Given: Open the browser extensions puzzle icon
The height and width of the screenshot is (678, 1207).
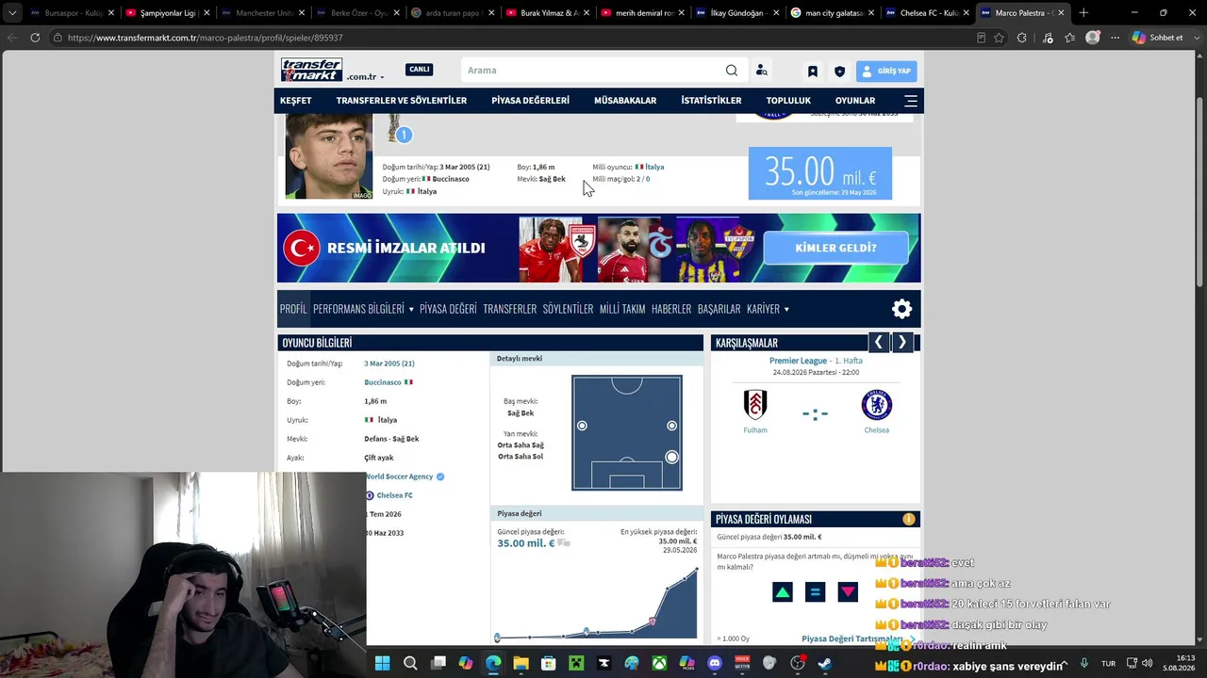Looking at the screenshot, I should tap(1022, 38).
